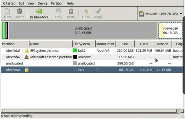Click the ext4 file system cell
The height and width of the screenshot is (119, 185).
[81, 70]
